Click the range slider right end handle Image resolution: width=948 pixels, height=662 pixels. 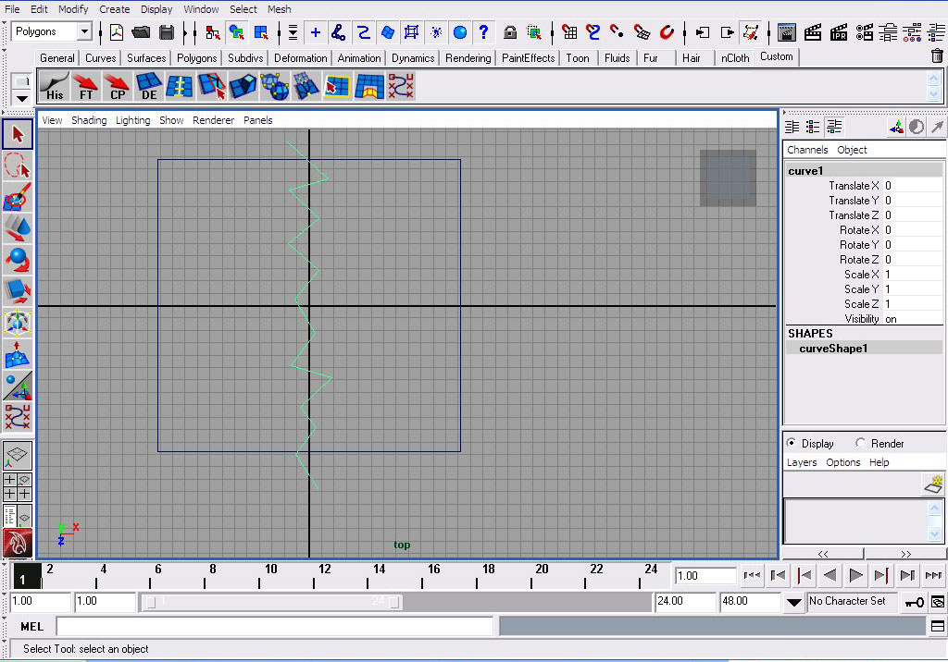pyautogui.click(x=393, y=602)
